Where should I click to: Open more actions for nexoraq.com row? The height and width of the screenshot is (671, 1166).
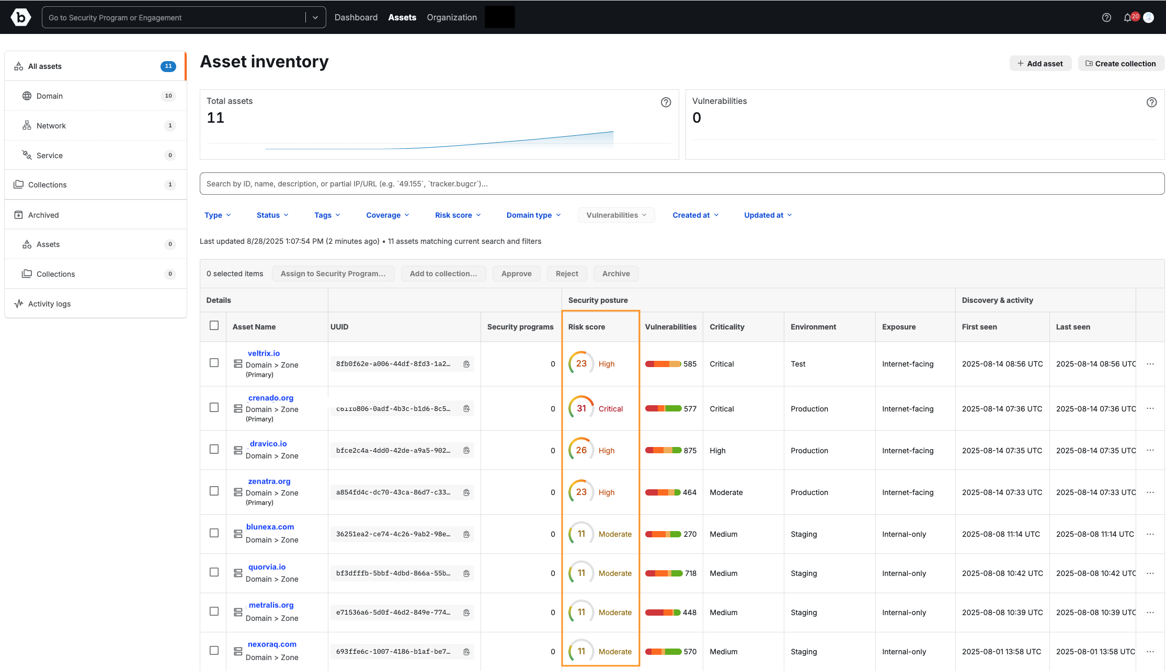1150,652
